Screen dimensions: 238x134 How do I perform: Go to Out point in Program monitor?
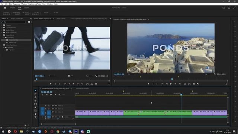[x=180, y=84]
